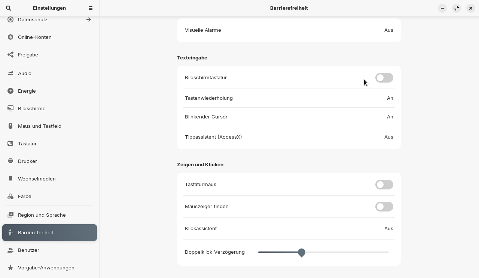Click the search magnifier icon
The image size is (479, 278).
(x=9, y=8)
